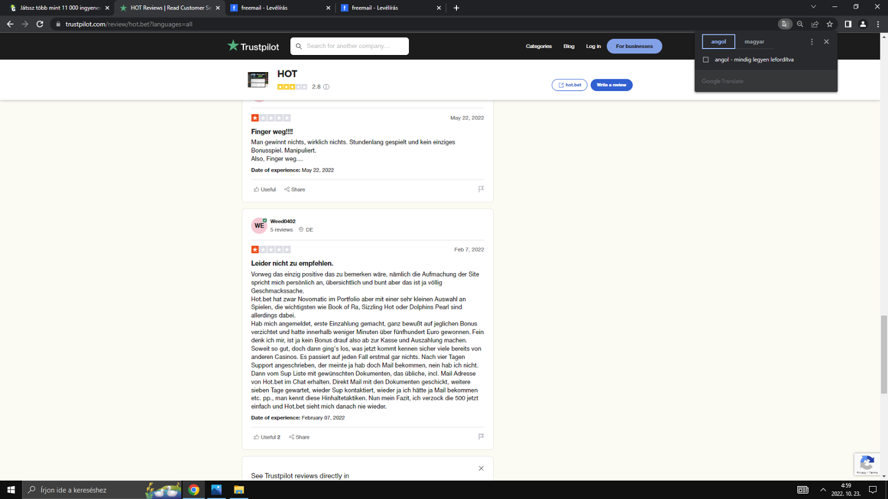The width and height of the screenshot is (888, 499).
Task: Share the Weed0402 review
Action: [x=299, y=438]
